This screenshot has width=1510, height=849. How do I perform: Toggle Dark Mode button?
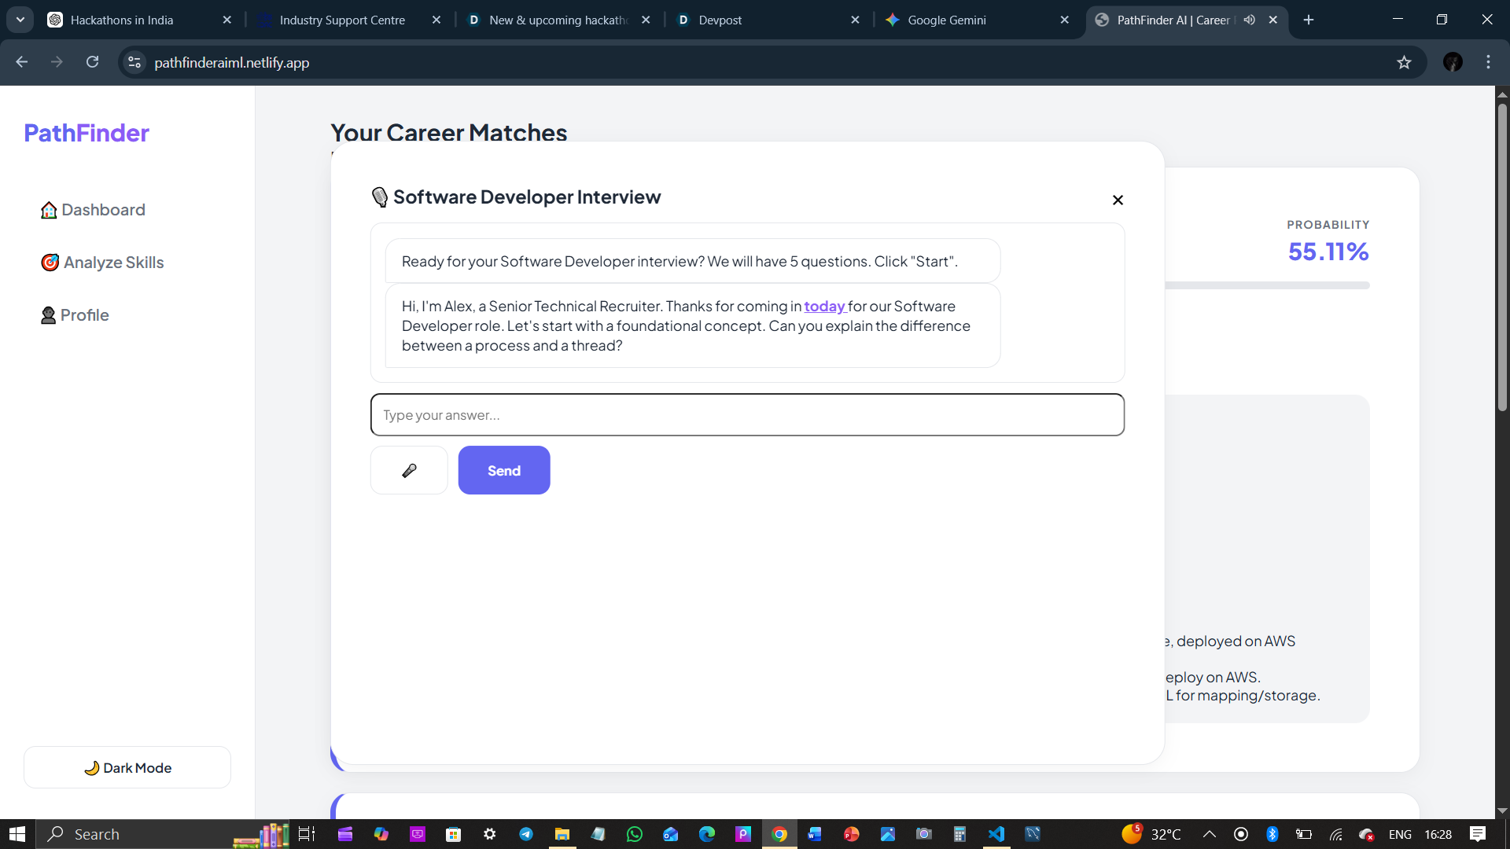tap(127, 767)
